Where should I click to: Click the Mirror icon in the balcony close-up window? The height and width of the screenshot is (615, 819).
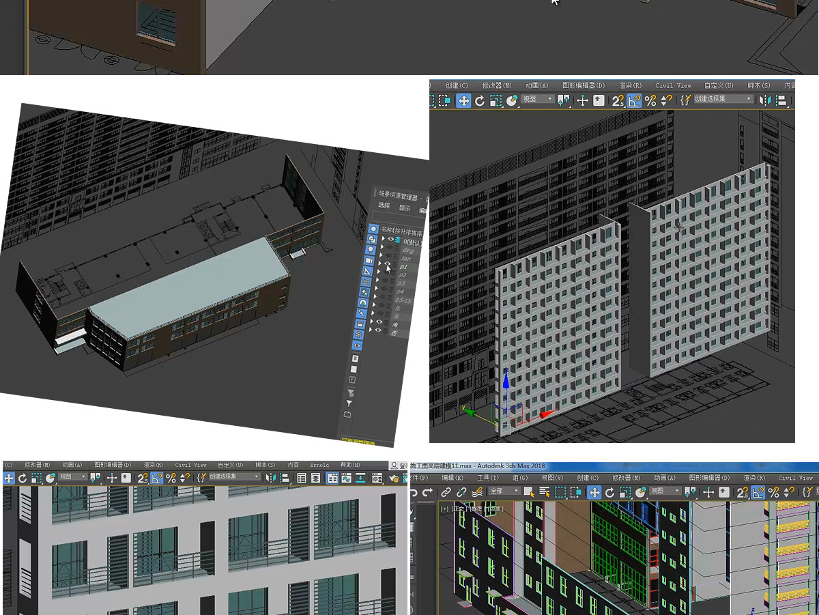pyautogui.click(x=270, y=478)
